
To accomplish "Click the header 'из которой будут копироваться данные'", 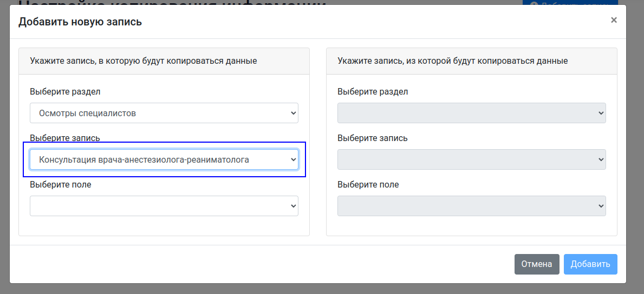I will coord(452,61).
